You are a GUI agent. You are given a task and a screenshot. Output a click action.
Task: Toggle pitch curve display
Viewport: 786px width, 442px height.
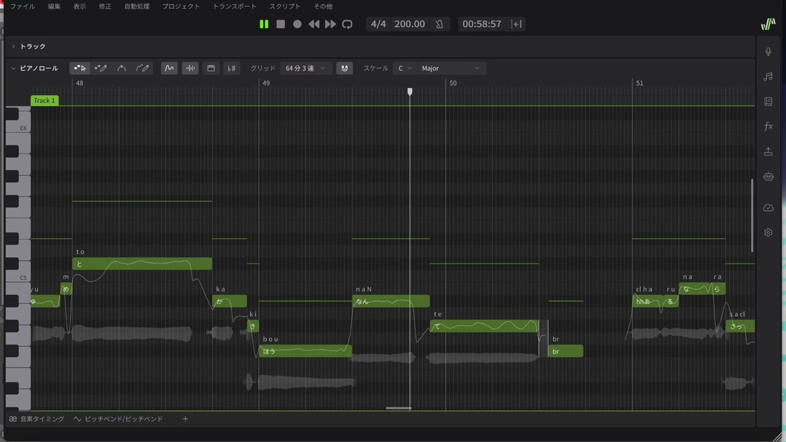[x=169, y=68]
